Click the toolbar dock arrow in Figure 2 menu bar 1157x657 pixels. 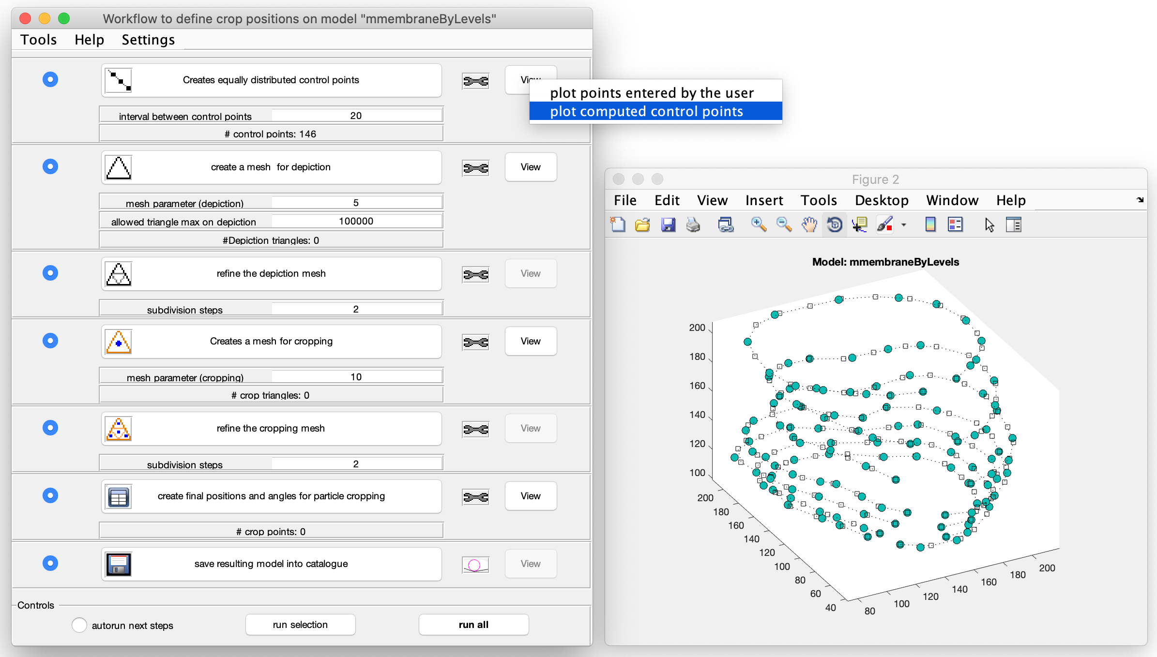coord(1140,199)
